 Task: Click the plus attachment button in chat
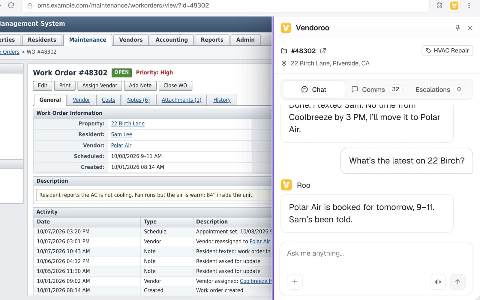295,282
